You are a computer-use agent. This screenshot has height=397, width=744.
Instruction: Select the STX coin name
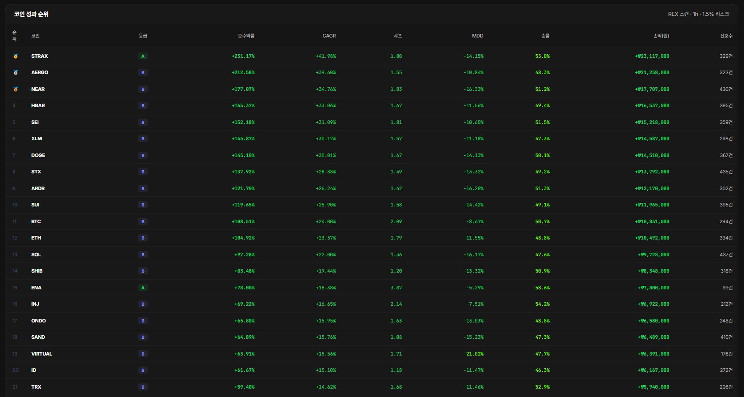pos(36,172)
